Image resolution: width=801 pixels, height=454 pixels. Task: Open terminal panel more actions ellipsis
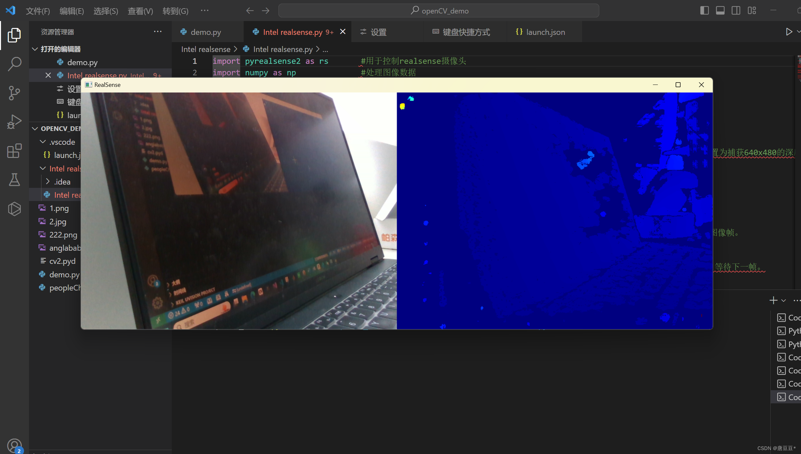pos(796,300)
